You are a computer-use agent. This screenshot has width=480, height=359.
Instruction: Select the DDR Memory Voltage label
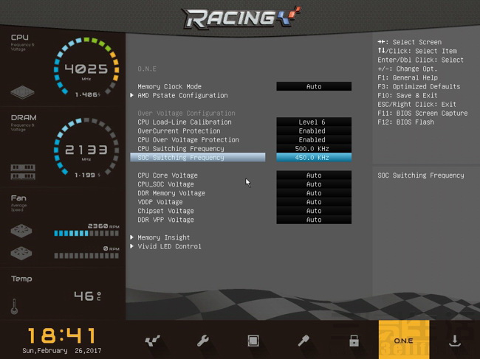click(x=171, y=193)
